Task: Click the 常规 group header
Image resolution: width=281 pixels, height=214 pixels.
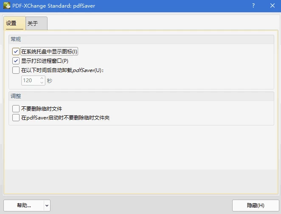Action: point(16,39)
